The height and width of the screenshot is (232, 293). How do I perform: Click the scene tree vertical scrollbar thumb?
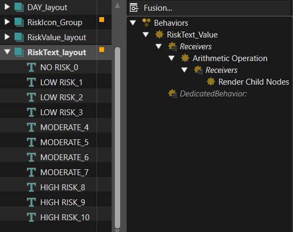point(118,138)
